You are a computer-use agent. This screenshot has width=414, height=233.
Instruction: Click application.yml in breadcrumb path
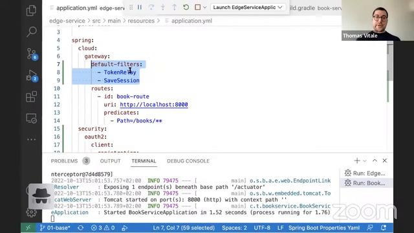click(x=191, y=21)
